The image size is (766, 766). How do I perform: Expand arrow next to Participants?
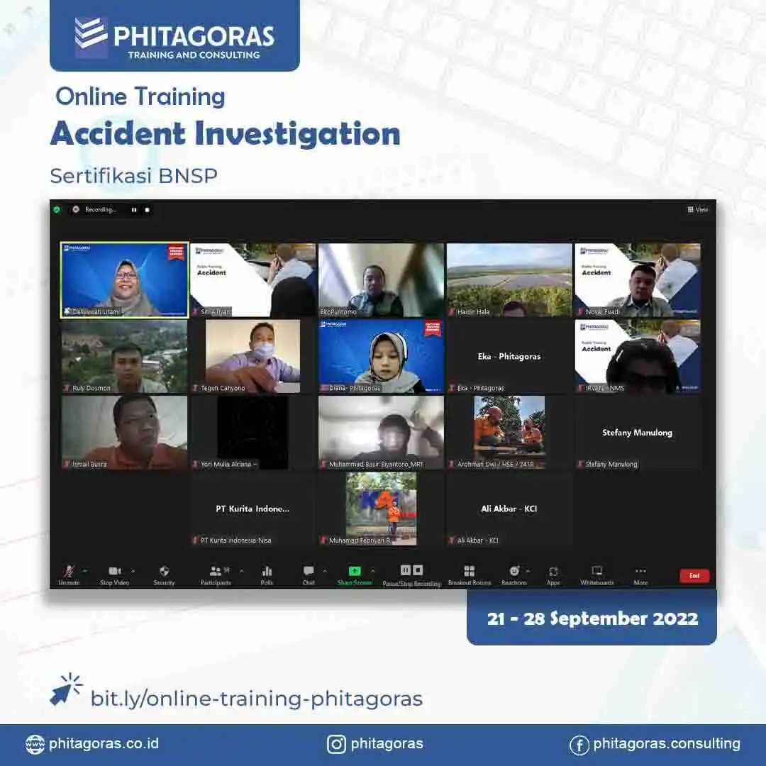[x=241, y=570]
